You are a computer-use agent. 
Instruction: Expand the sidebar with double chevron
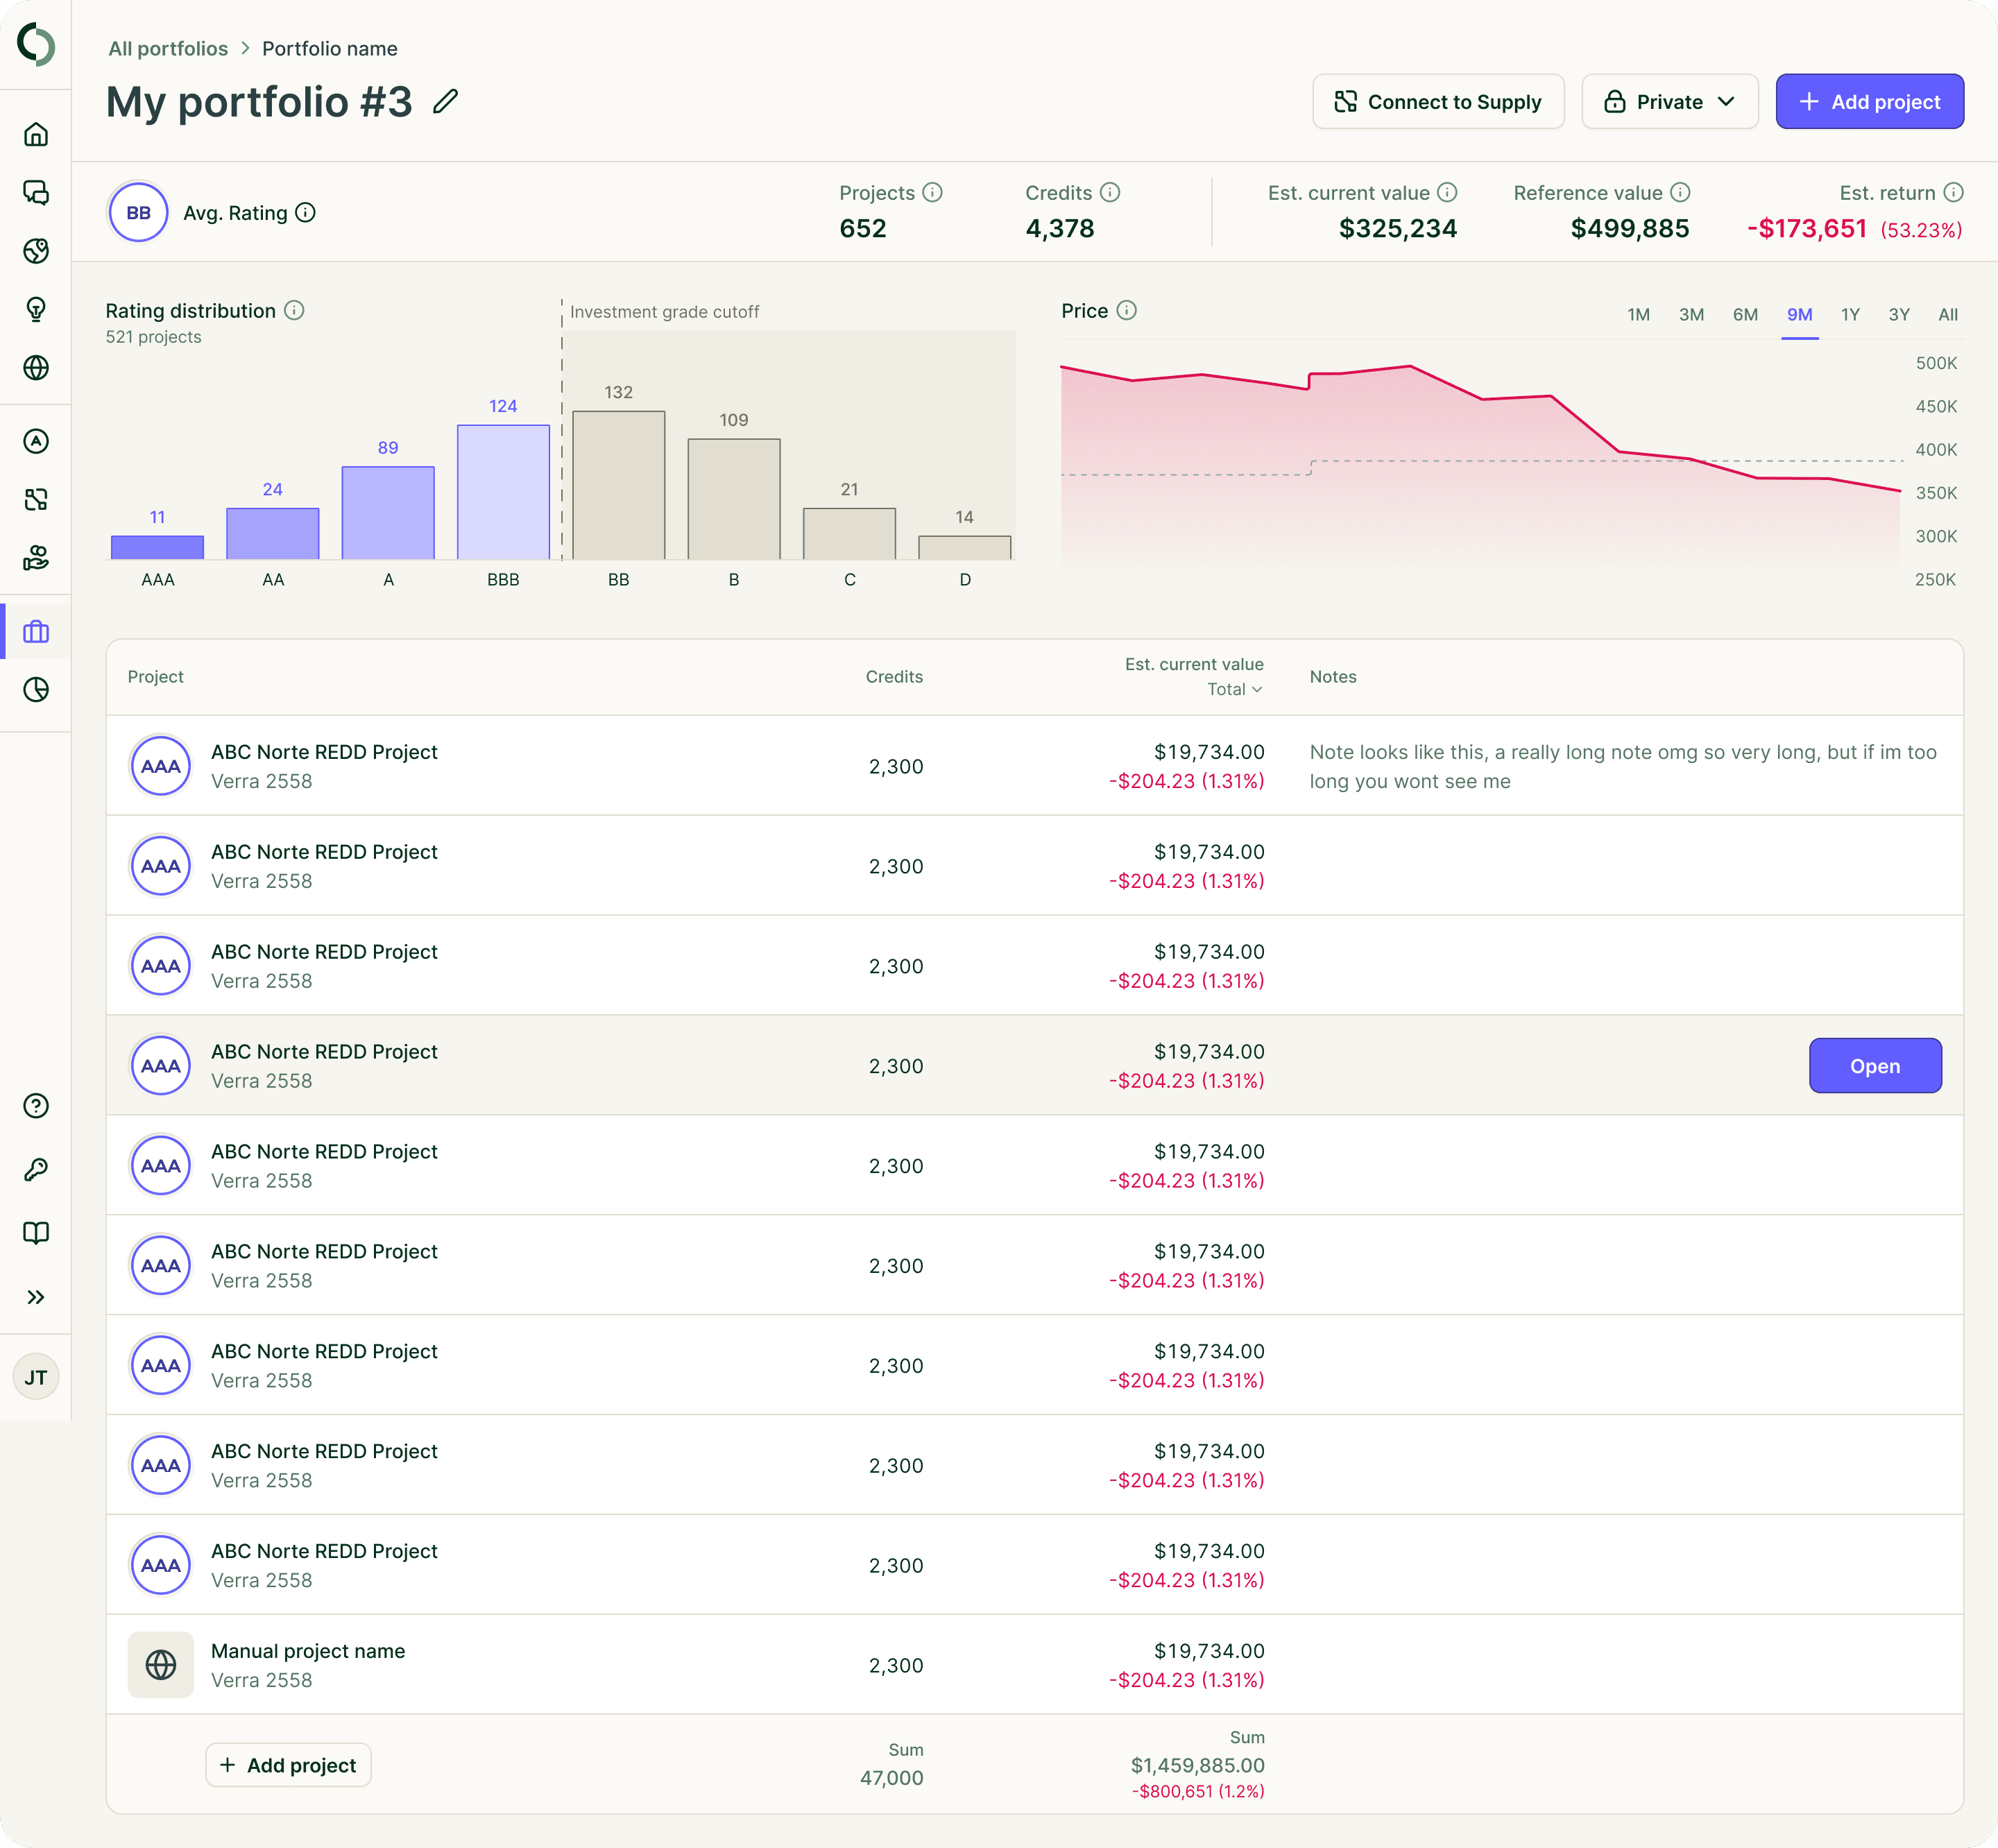coord(36,1297)
